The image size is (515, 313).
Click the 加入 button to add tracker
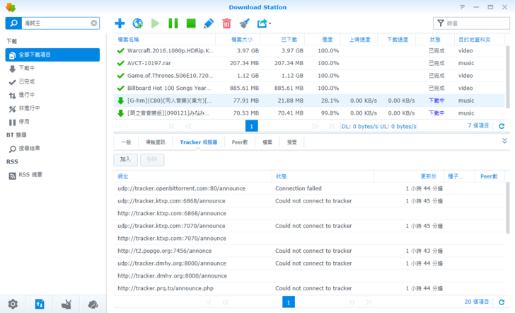pos(125,160)
